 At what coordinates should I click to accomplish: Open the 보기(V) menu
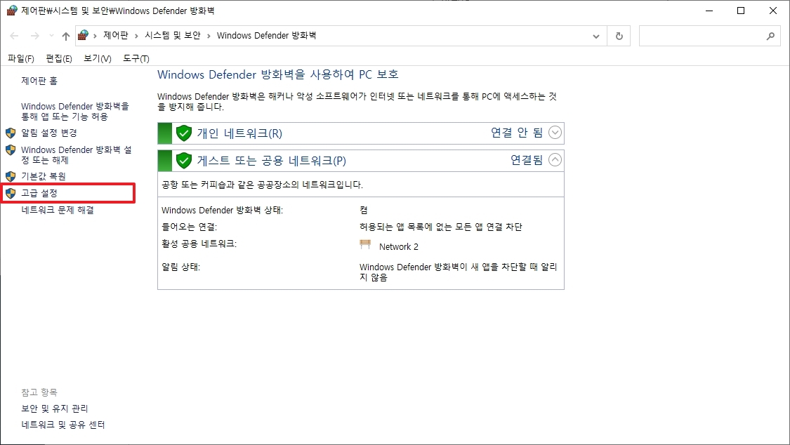[x=97, y=58]
